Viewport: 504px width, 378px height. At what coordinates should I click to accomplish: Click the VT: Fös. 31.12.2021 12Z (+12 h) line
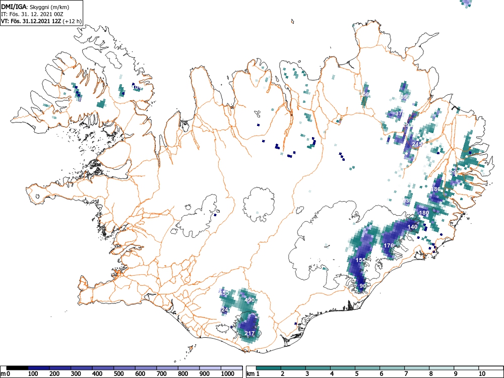click(41, 21)
